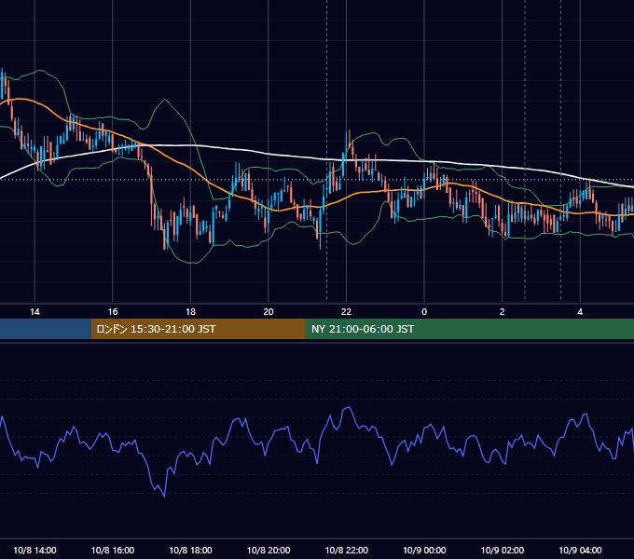Image resolution: width=634 pixels, height=559 pixels.
Task: Click the oscillator's highest peak near 22:00
Action: click(348, 408)
